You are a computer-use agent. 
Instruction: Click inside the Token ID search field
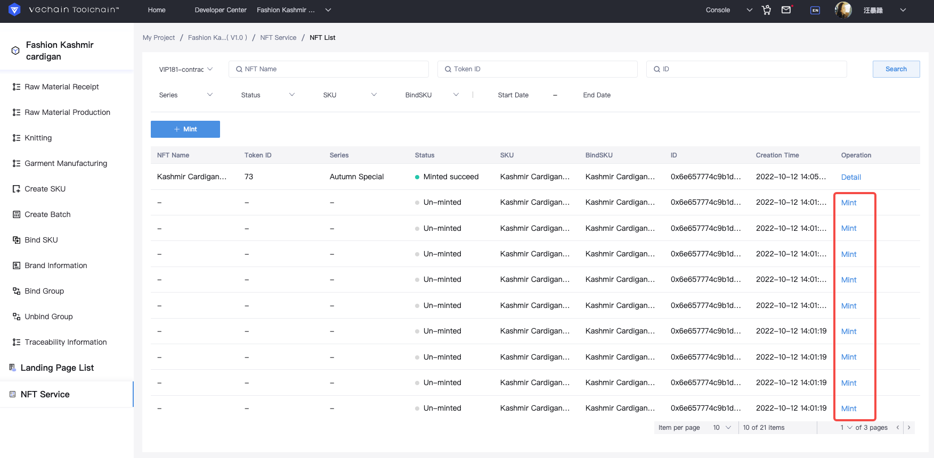pos(538,69)
